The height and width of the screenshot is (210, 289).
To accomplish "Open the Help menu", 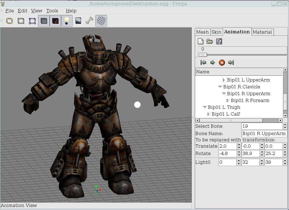I will tap(71, 11).
